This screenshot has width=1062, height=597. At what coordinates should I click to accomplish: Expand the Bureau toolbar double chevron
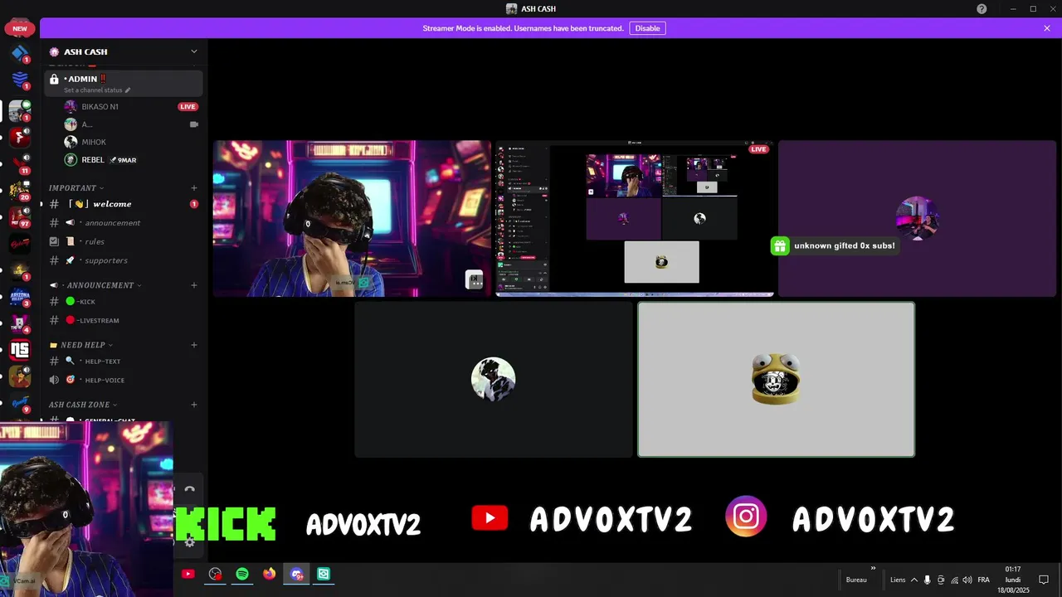873,569
